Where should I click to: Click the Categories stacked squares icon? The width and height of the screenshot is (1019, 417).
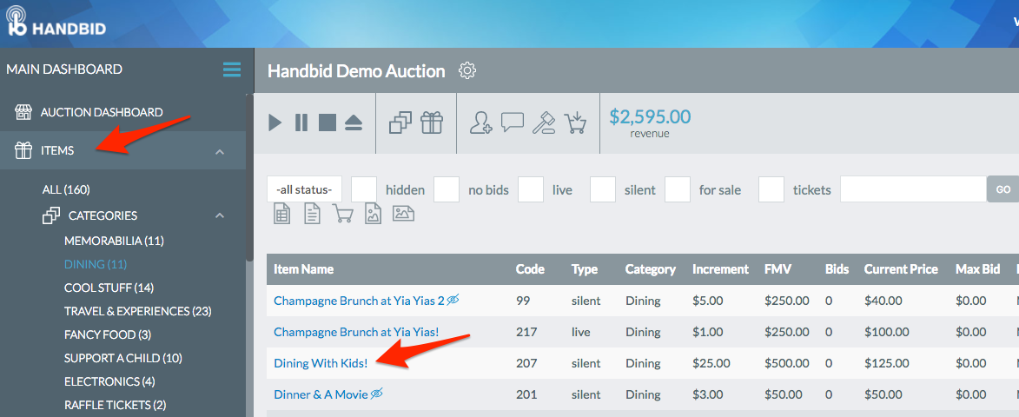point(50,215)
